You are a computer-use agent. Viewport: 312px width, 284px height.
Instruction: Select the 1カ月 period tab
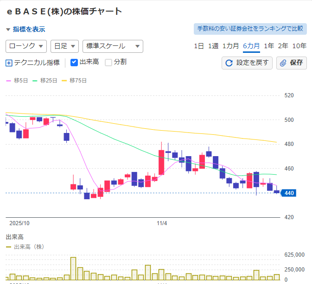230,45
